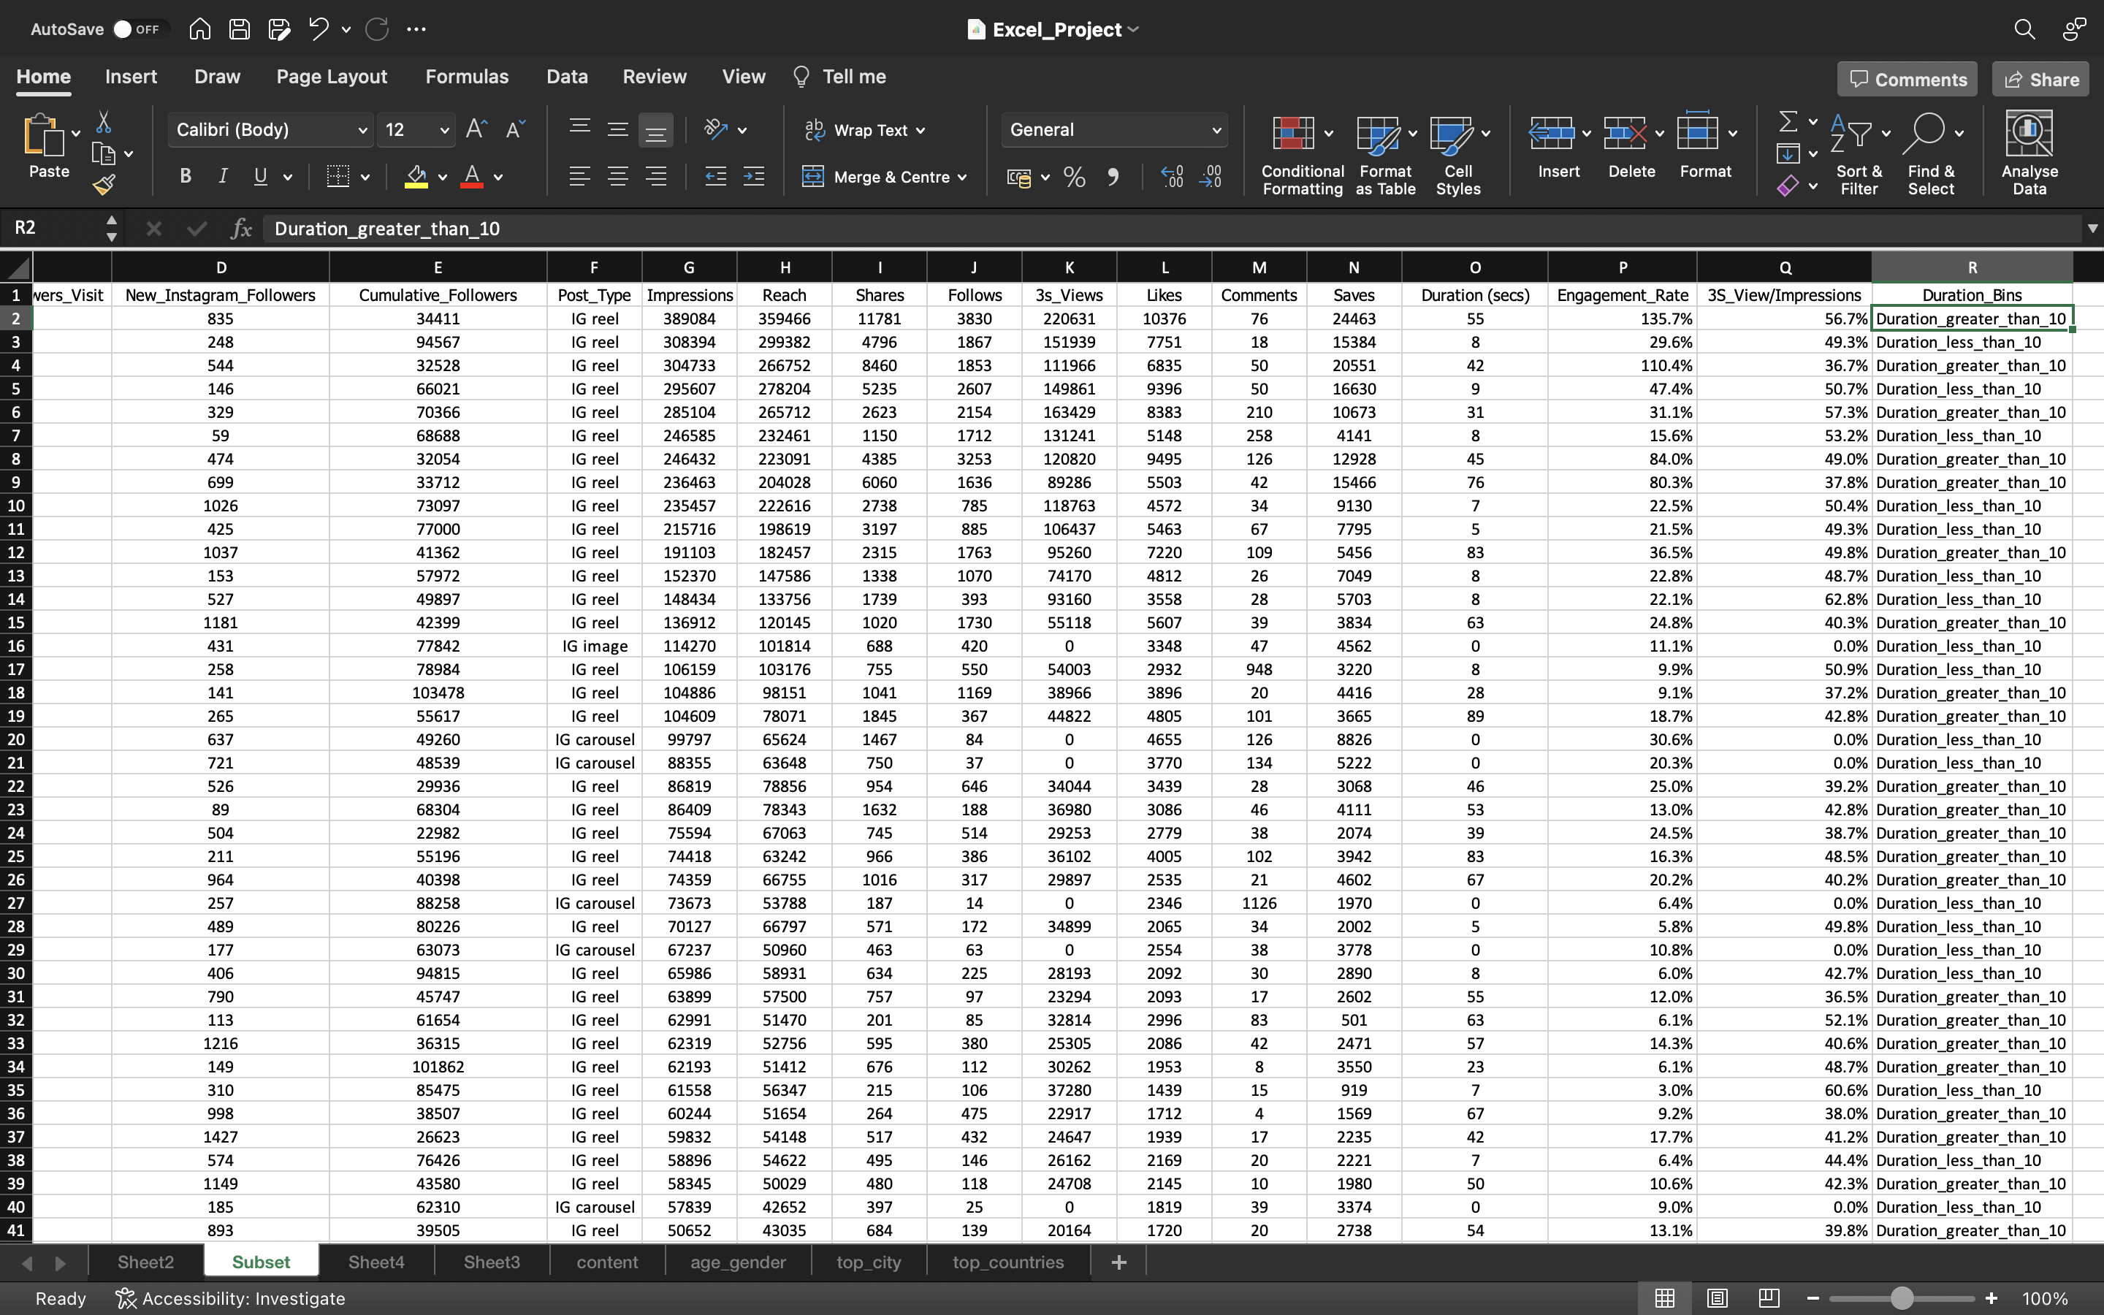The height and width of the screenshot is (1315, 2104).
Task: Open the Insert ribbon tab
Action: pos(131,77)
